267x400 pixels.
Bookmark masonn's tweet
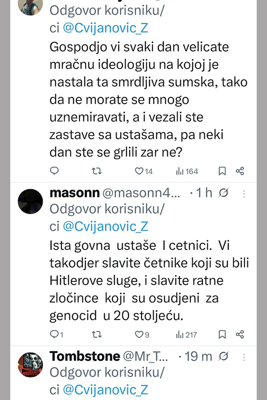point(222,334)
